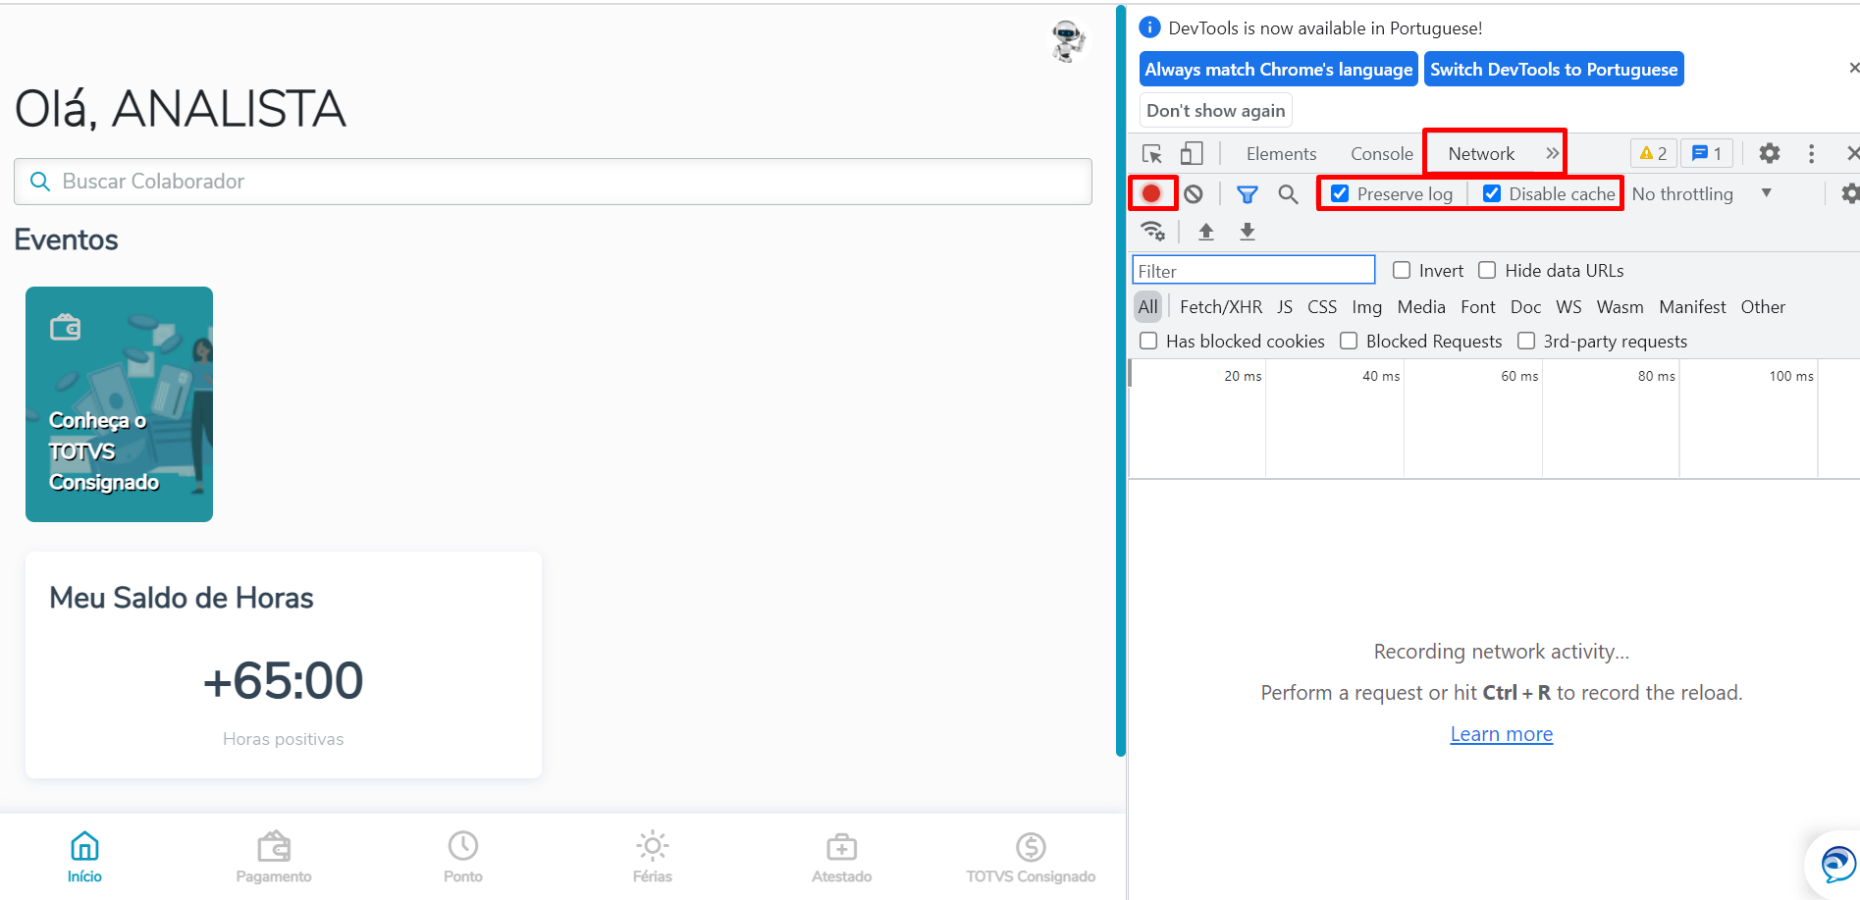1860x900 pixels.
Task: Focus the Buscar Colaborador search field
Action: coord(553,182)
